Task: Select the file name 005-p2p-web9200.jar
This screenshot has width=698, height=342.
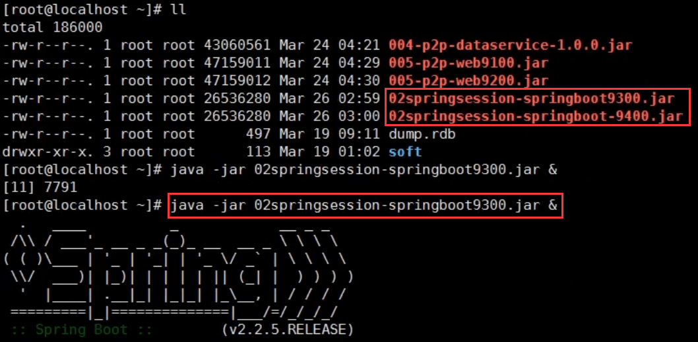Action: (x=468, y=81)
